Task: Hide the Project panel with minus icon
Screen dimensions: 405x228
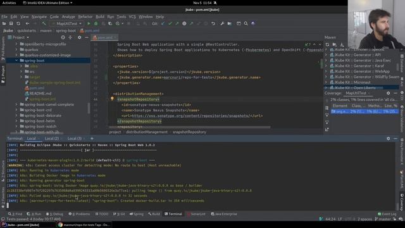Action: [x=87, y=37]
